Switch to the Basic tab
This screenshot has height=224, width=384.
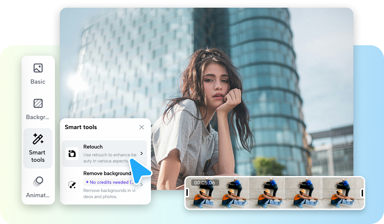pos(38,73)
